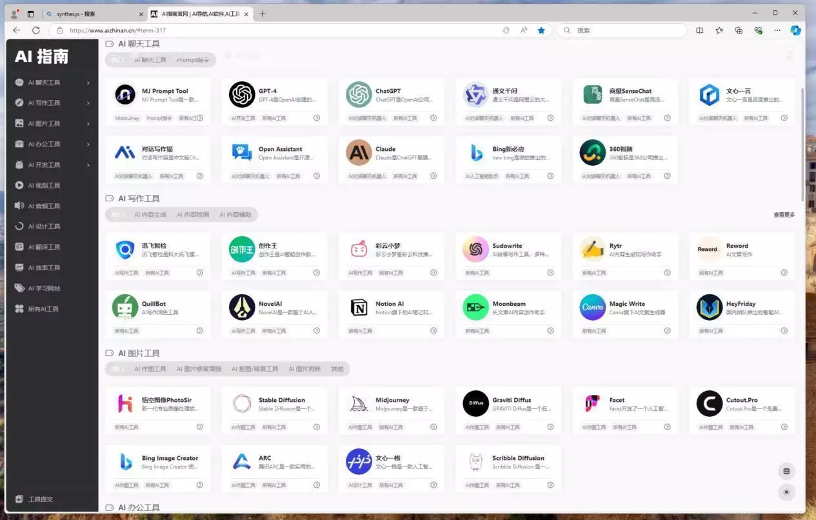816x520 pixels.
Task: Open the 通义千问 logo icon
Action: pos(475,94)
